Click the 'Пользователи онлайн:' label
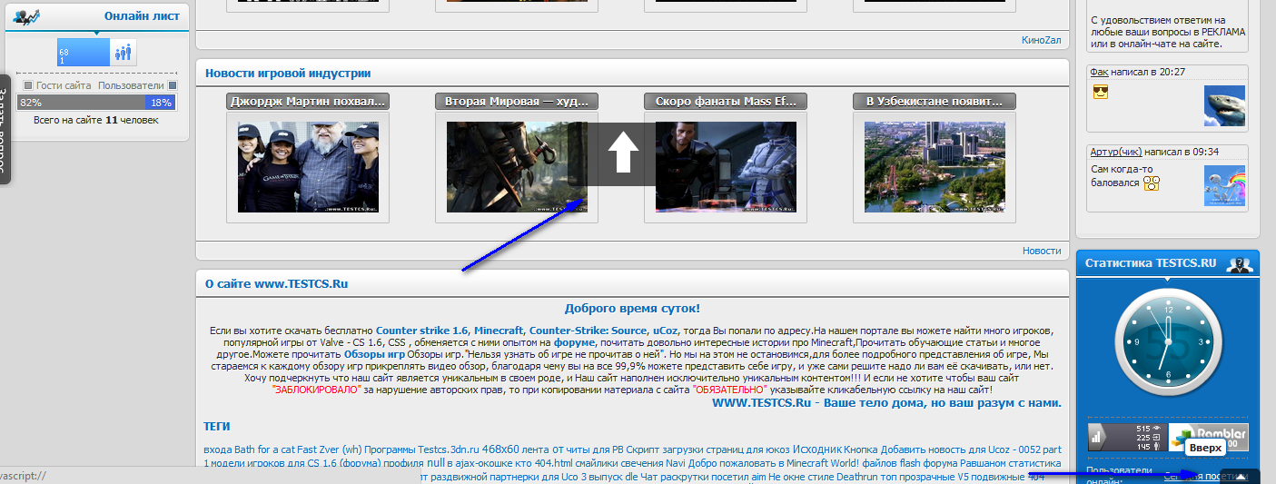Screen dimensions: 1276x484 [x=1117, y=476]
